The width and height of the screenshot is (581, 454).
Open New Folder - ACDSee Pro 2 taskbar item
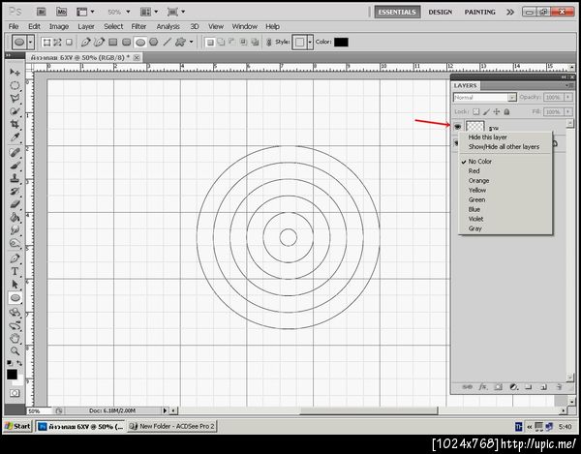coord(171,426)
